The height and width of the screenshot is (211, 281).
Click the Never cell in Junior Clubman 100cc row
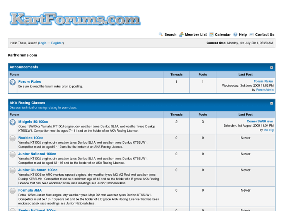tap(245, 170)
